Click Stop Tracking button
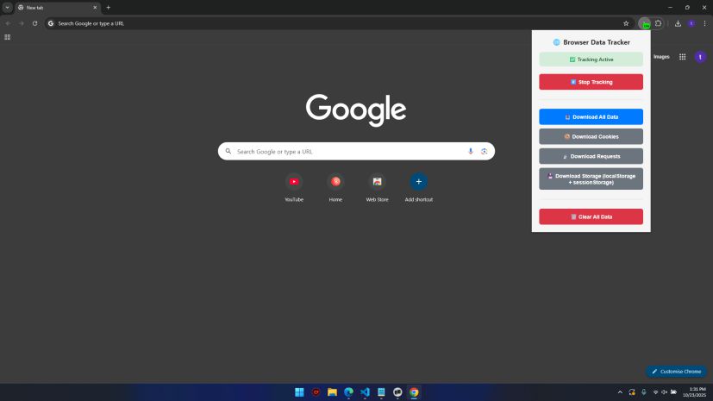The image size is (713, 401). click(591, 82)
